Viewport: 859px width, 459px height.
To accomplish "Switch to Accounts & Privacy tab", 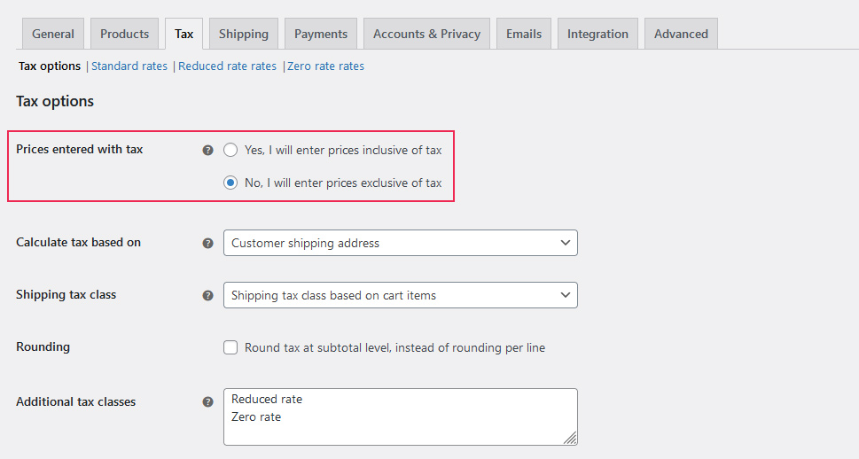I will pyautogui.click(x=426, y=34).
